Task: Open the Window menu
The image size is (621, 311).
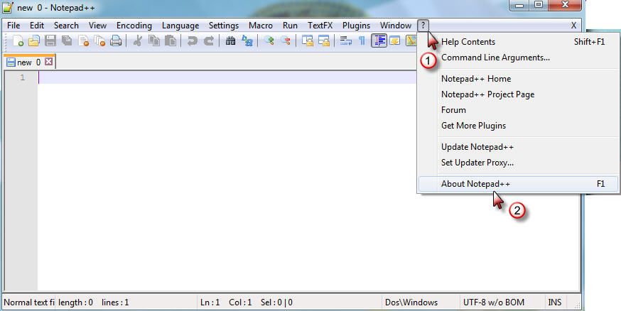Action: coord(395,26)
